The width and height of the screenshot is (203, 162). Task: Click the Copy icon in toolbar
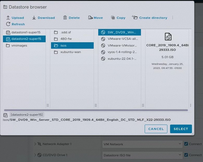113,18
